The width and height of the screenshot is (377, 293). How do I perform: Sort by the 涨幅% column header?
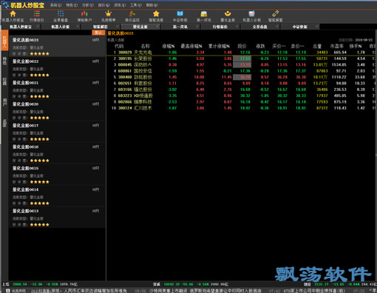point(169,46)
